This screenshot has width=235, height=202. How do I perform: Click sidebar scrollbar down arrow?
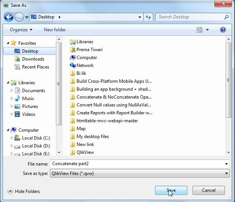click(59, 153)
